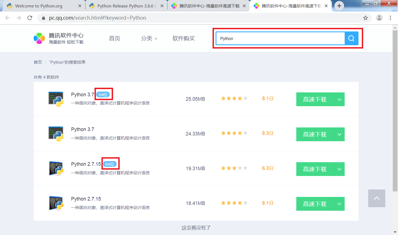This screenshot has width=398, height=235.
Task: Open 软件购买 navigation item
Action: [x=184, y=38]
